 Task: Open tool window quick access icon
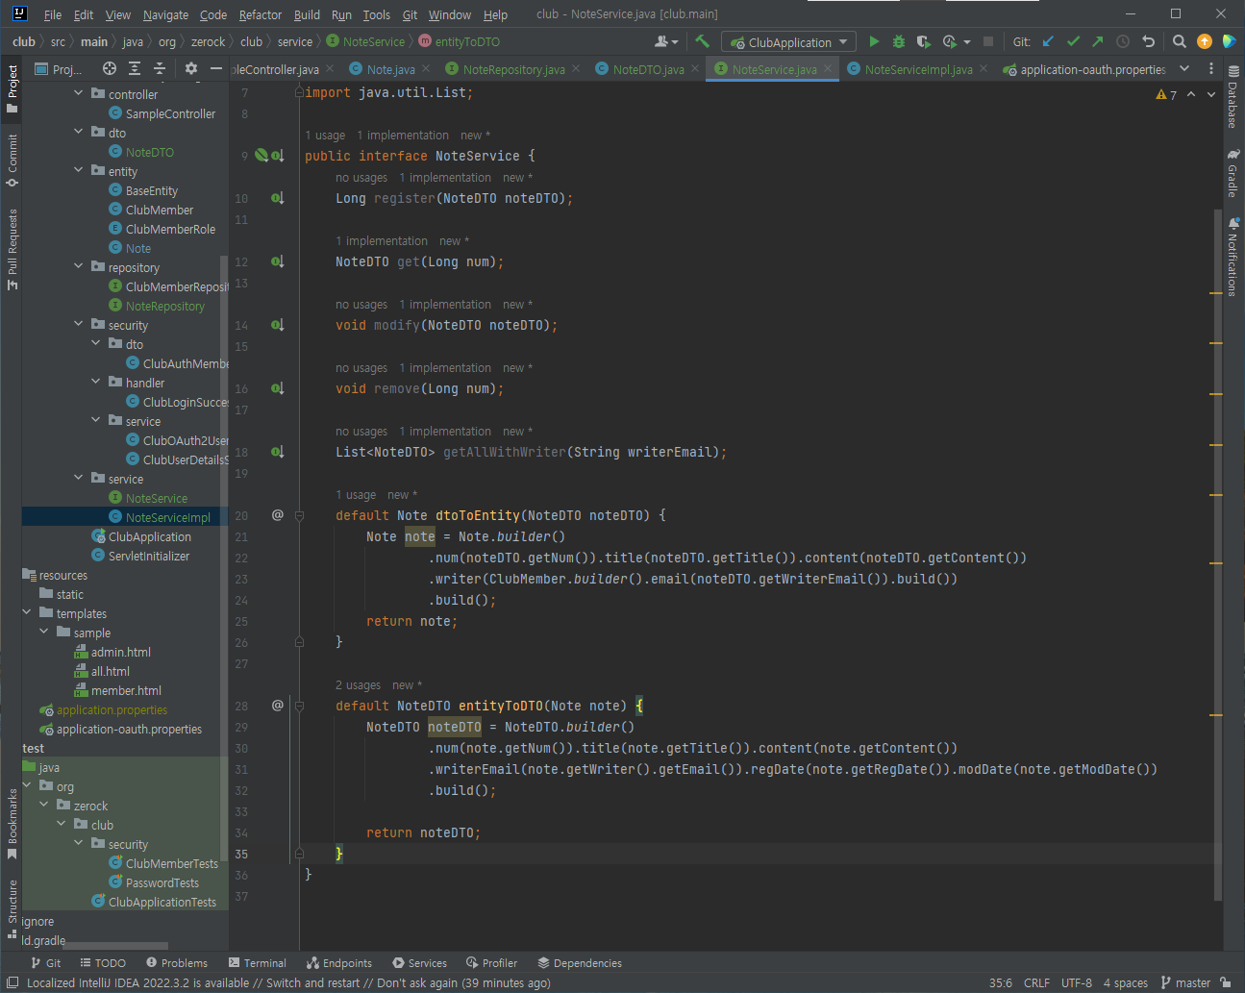(12, 982)
